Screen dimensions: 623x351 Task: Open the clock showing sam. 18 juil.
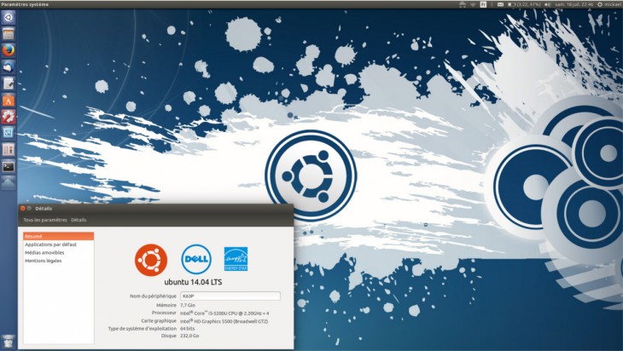click(x=574, y=4)
